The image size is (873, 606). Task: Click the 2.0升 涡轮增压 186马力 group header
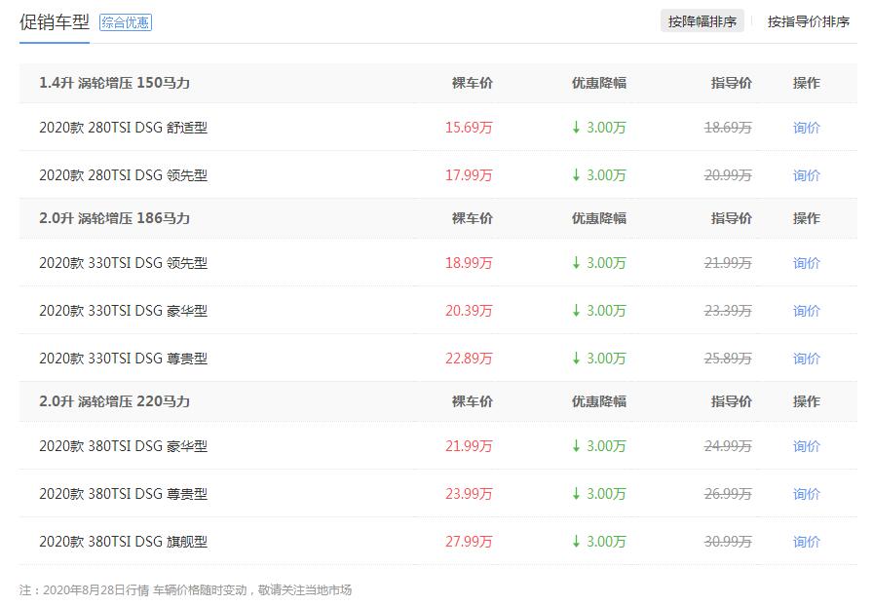(114, 218)
